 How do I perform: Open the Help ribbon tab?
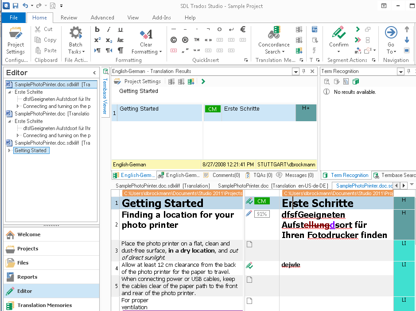190,18
